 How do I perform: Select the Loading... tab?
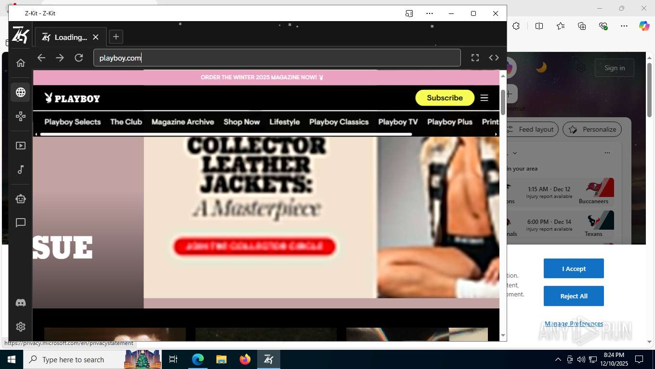(x=70, y=37)
